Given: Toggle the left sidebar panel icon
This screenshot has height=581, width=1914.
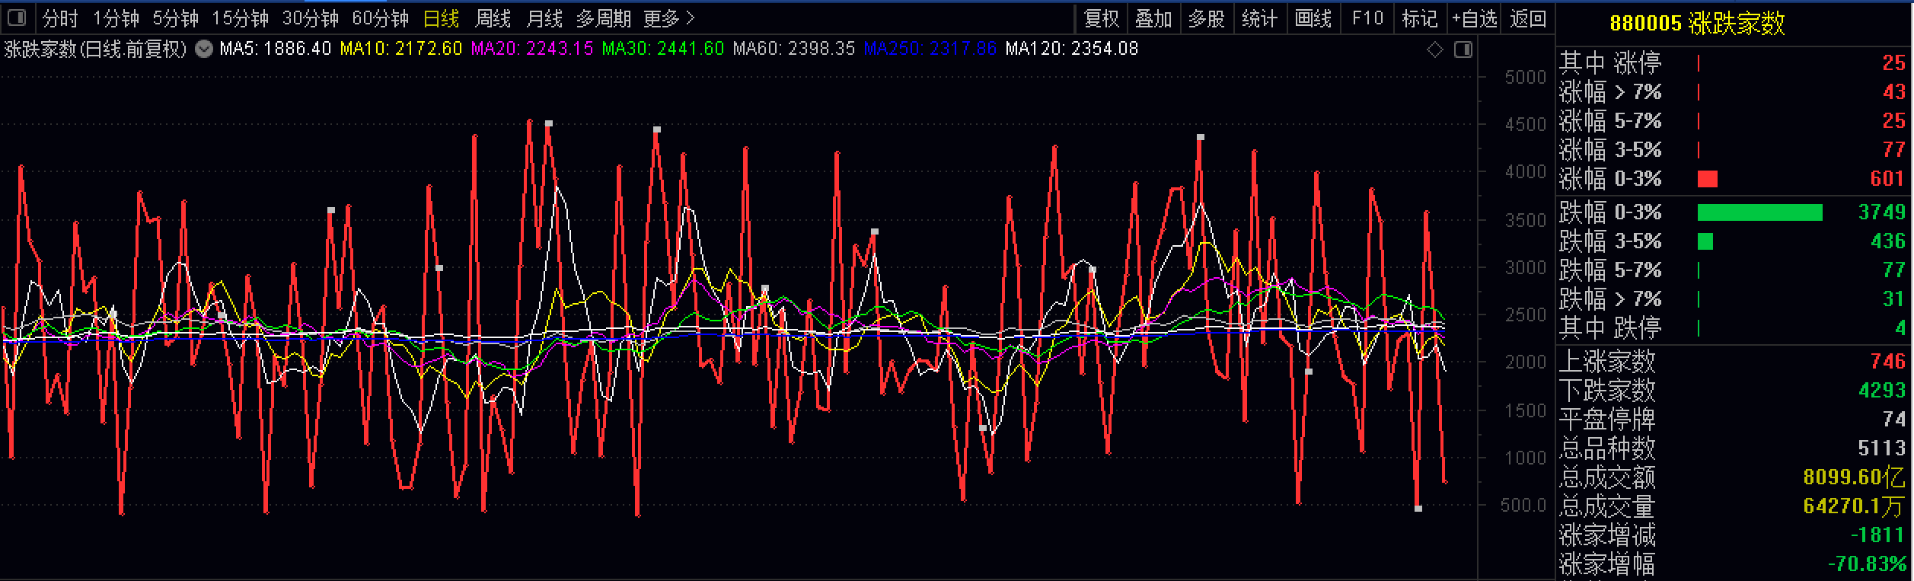Looking at the screenshot, I should click(x=17, y=18).
